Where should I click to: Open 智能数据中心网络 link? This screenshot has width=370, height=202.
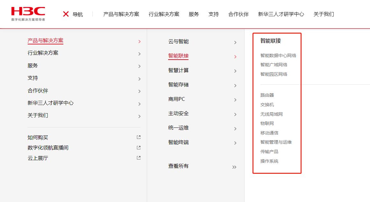278,56
